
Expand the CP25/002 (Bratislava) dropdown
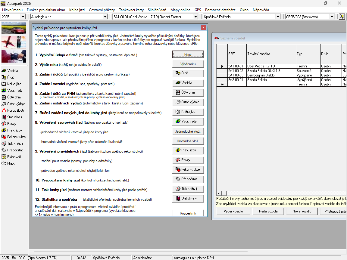click(332, 17)
